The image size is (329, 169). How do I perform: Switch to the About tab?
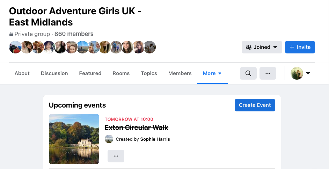(x=22, y=73)
